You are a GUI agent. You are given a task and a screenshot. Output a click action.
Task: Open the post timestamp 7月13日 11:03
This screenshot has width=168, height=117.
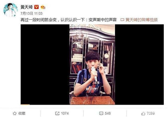pyautogui.click(x=31, y=13)
